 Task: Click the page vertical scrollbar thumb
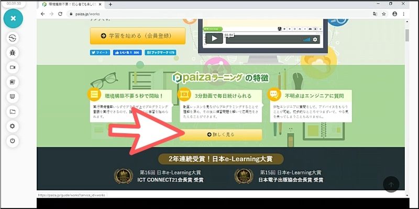pos(407,35)
